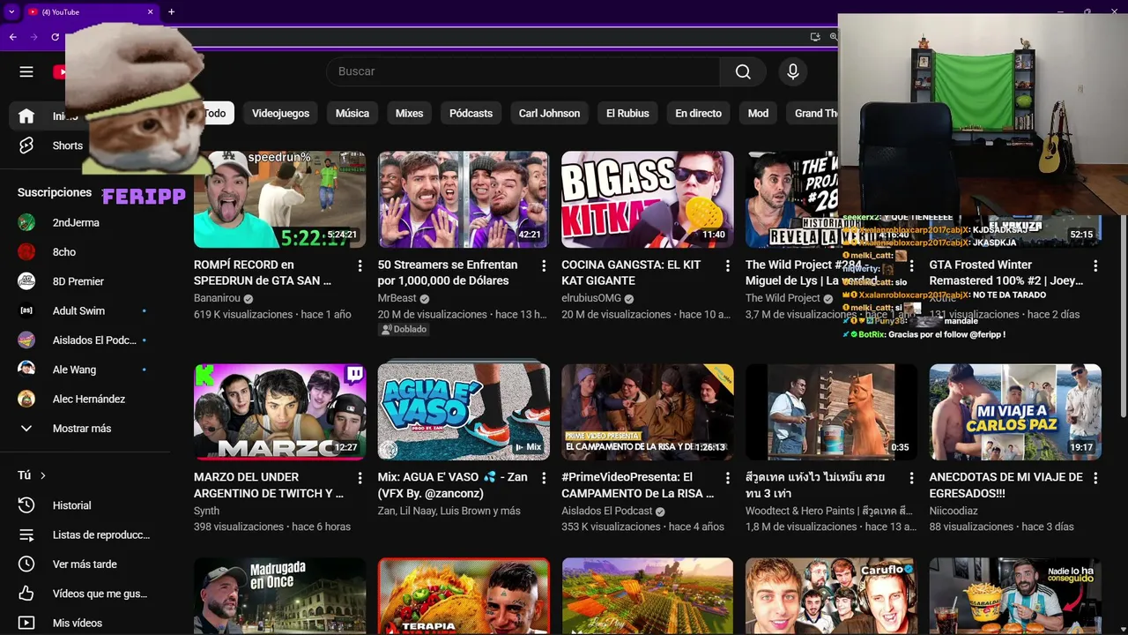Image resolution: width=1128 pixels, height=635 pixels.
Task: Open options menu for CAMPAMENTO De La RISA video
Action: (x=727, y=478)
